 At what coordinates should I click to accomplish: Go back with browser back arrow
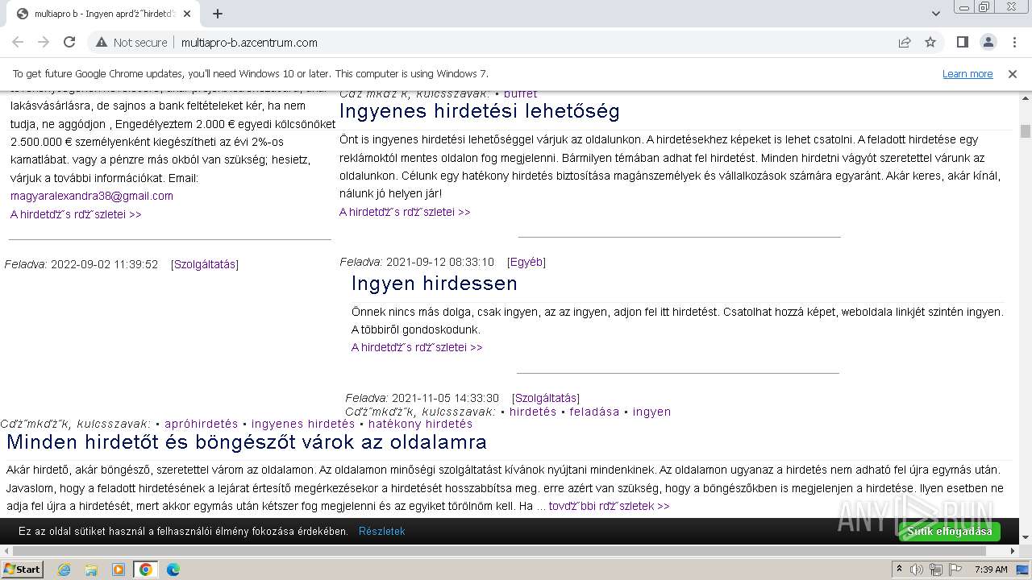18,42
